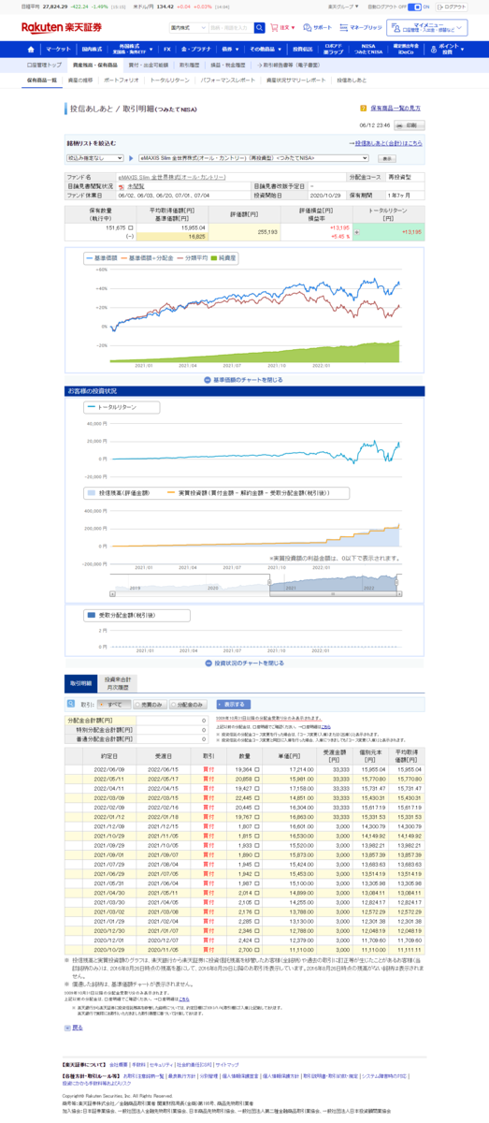Click the help icon beside 保有商品一覧の見方

[363, 108]
